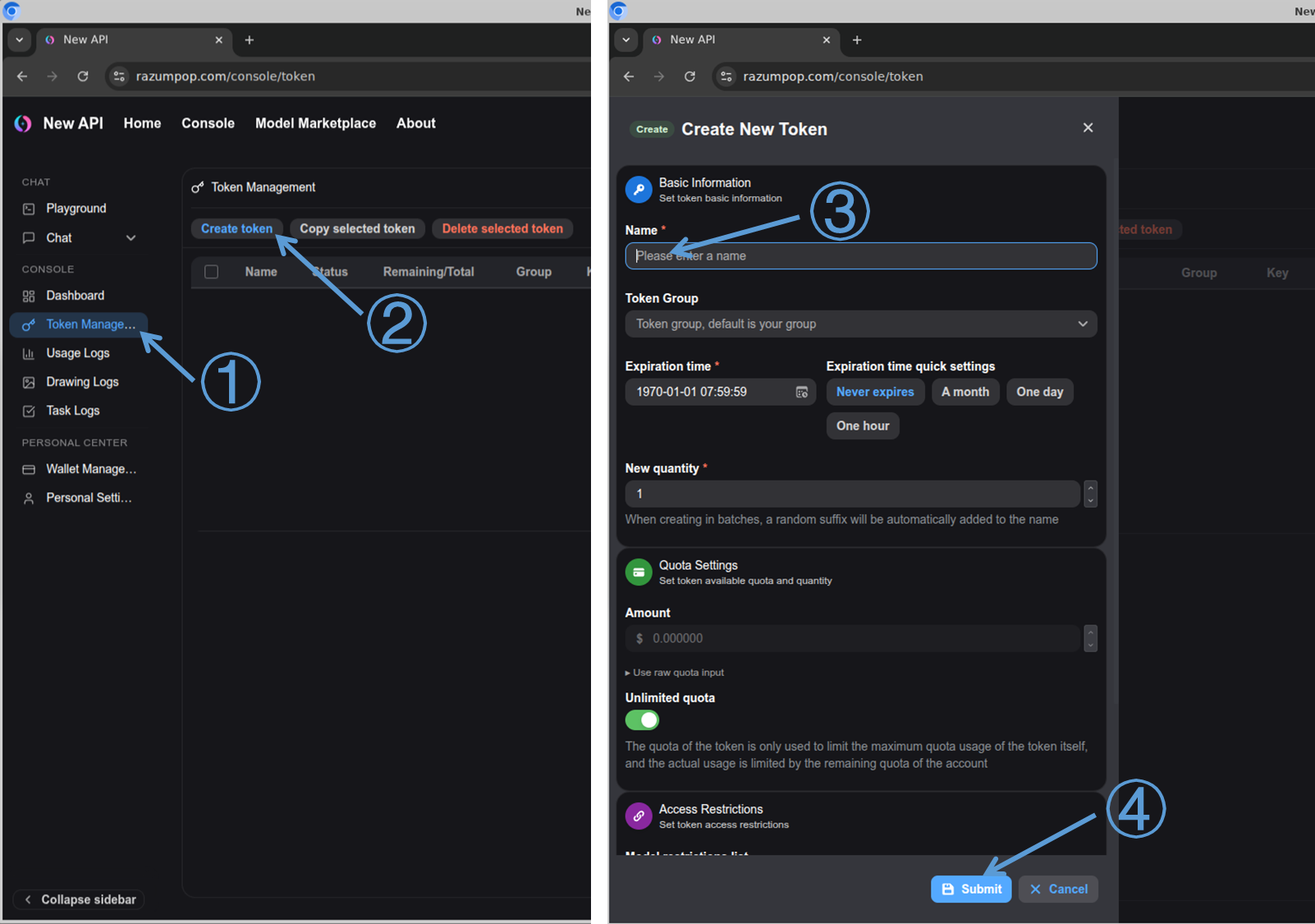This screenshot has height=924, width=1315.
Task: Reload the page in right browser window
Action: pyautogui.click(x=690, y=76)
